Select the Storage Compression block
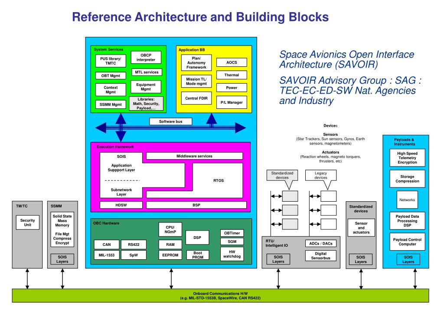Image resolution: width=444 pixels, height=333 pixels. [407, 179]
